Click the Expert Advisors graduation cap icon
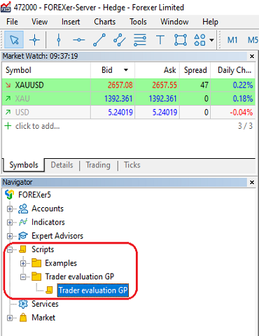 coord(23,236)
